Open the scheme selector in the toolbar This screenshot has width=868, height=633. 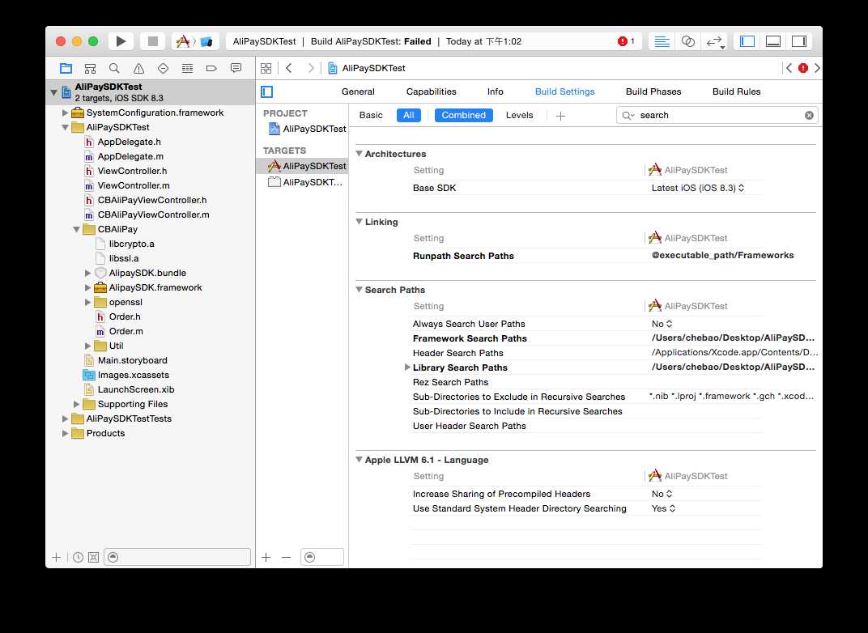195,41
